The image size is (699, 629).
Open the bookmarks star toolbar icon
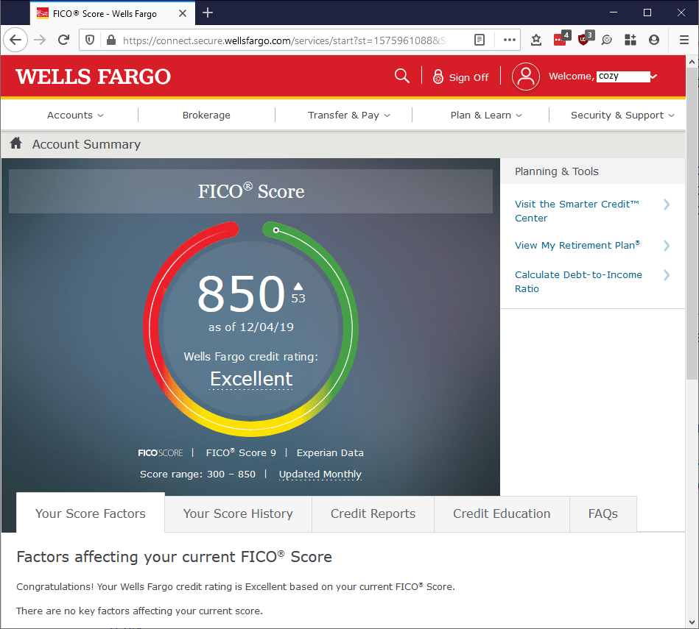click(536, 40)
